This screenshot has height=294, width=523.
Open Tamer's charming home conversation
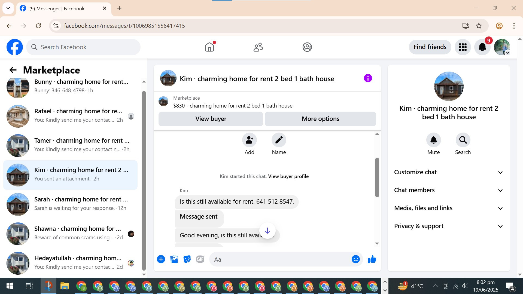click(70, 145)
